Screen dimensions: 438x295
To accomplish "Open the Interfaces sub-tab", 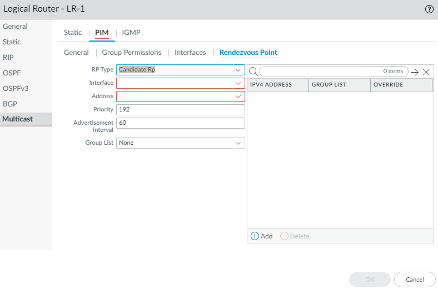I will 190,53.
